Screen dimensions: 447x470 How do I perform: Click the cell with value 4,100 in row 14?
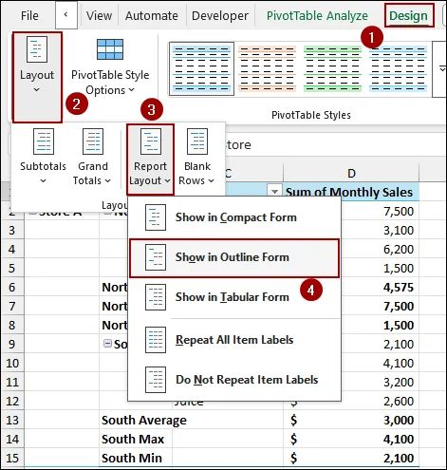pos(351,439)
